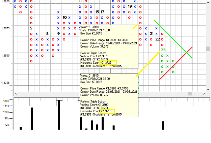The width and height of the screenshot is (211, 143).
Task: Click the 1,3800 price axis label
Action: click(5, 56)
